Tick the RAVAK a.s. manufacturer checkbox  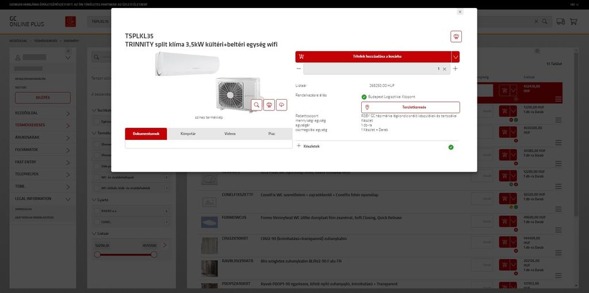97,211
